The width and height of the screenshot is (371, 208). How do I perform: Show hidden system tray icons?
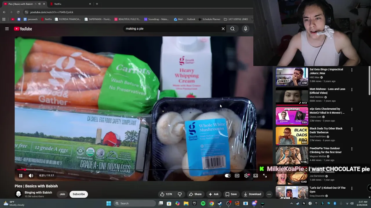click(x=292, y=203)
